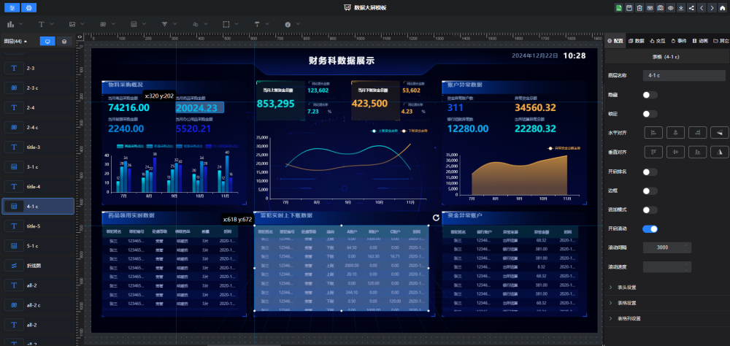Viewport: 730px width, 346px height.
Task: Open dropdown arrow beside the chart icon
Action: click(x=21, y=24)
